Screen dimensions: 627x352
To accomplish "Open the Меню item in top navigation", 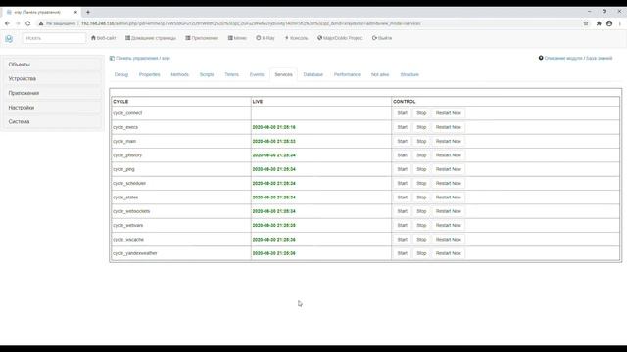I will pyautogui.click(x=237, y=38).
